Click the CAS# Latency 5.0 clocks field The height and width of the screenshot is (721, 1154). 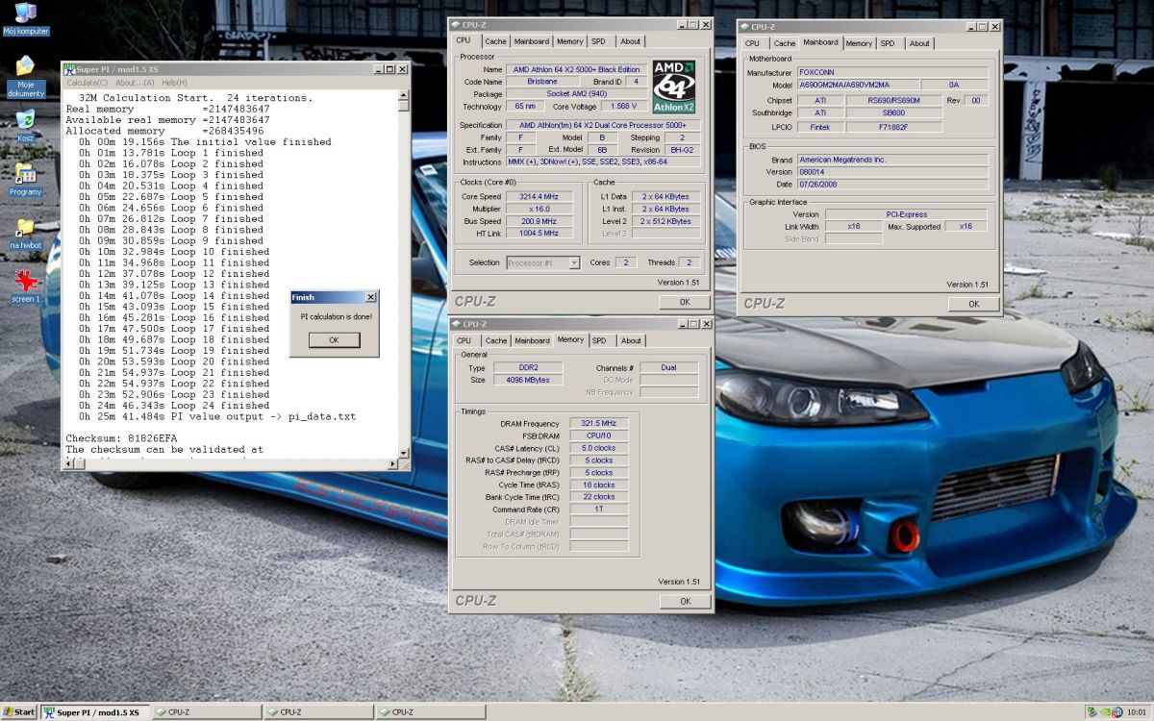(598, 448)
